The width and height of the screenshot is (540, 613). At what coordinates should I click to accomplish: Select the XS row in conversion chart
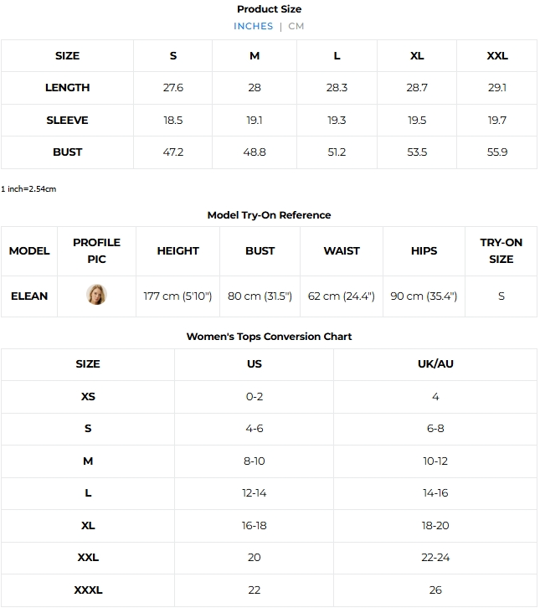pos(88,397)
